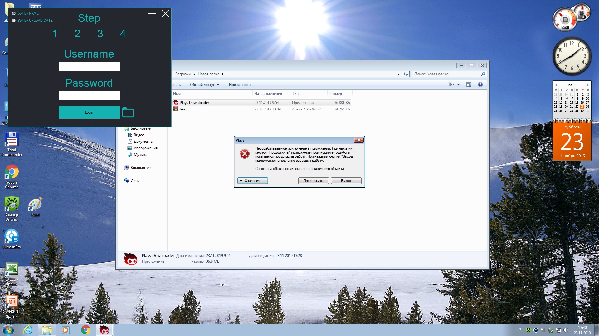
Task: Click the Username input field
Action: point(90,67)
